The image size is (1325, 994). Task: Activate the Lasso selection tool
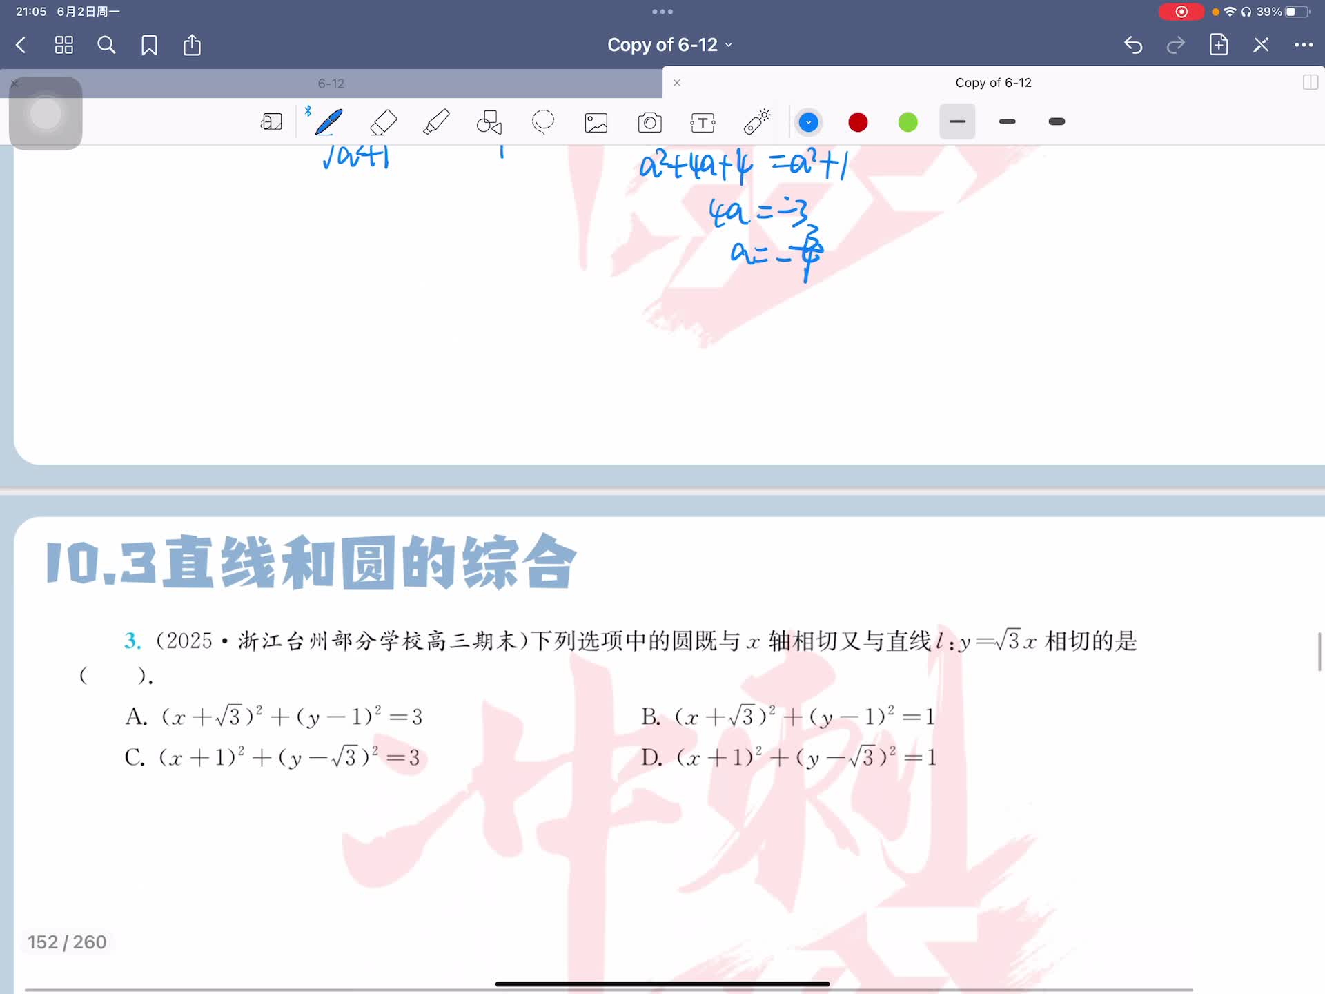pos(543,122)
